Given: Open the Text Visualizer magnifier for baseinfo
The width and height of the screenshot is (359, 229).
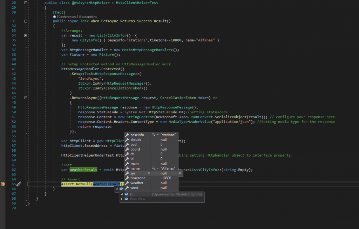Looking at the screenshot, I should pyautogui.click(x=153, y=135).
